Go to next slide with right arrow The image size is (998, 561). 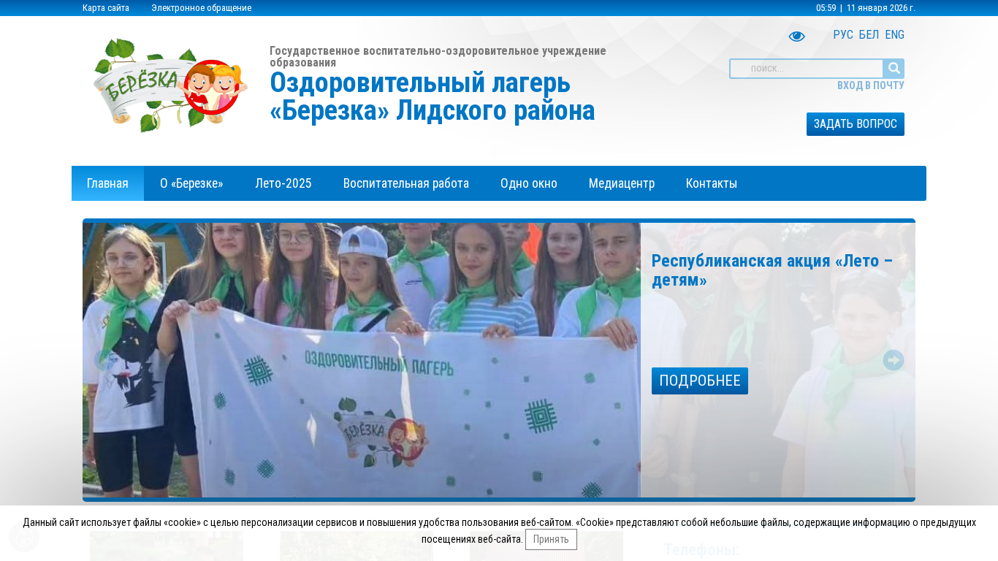(894, 360)
